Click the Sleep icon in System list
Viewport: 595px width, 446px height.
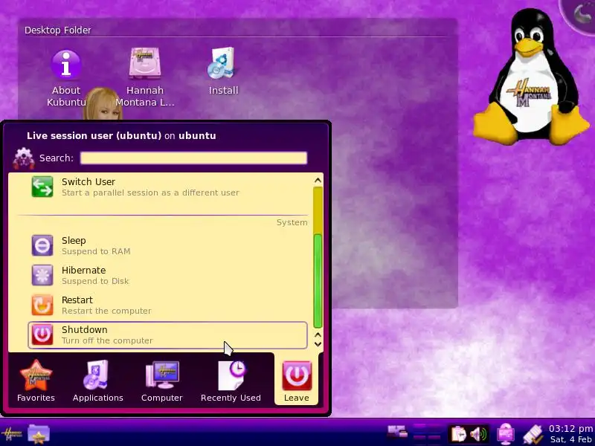point(42,245)
